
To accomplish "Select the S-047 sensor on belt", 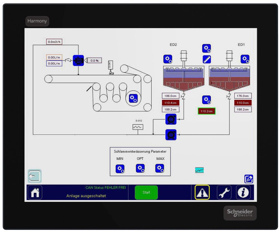I will [111, 67].
